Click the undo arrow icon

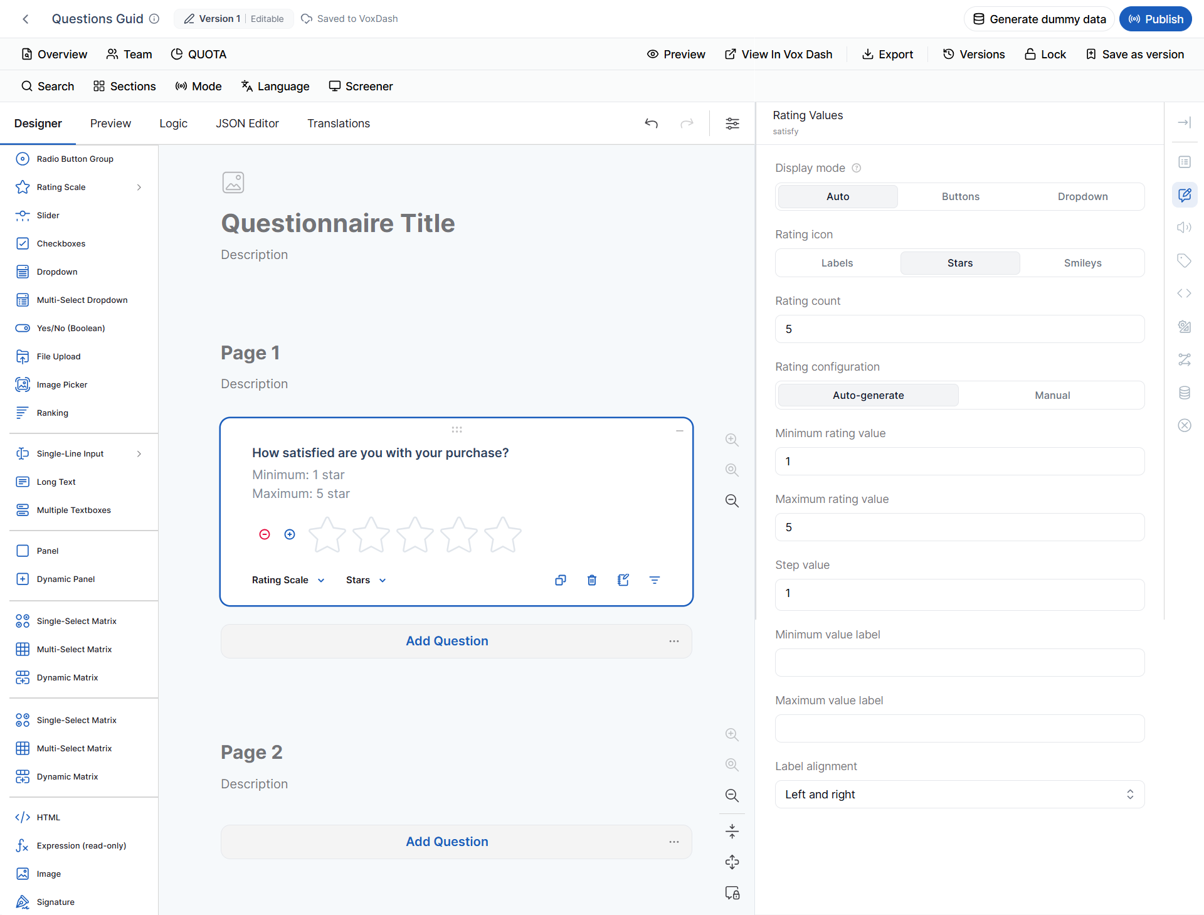point(652,124)
